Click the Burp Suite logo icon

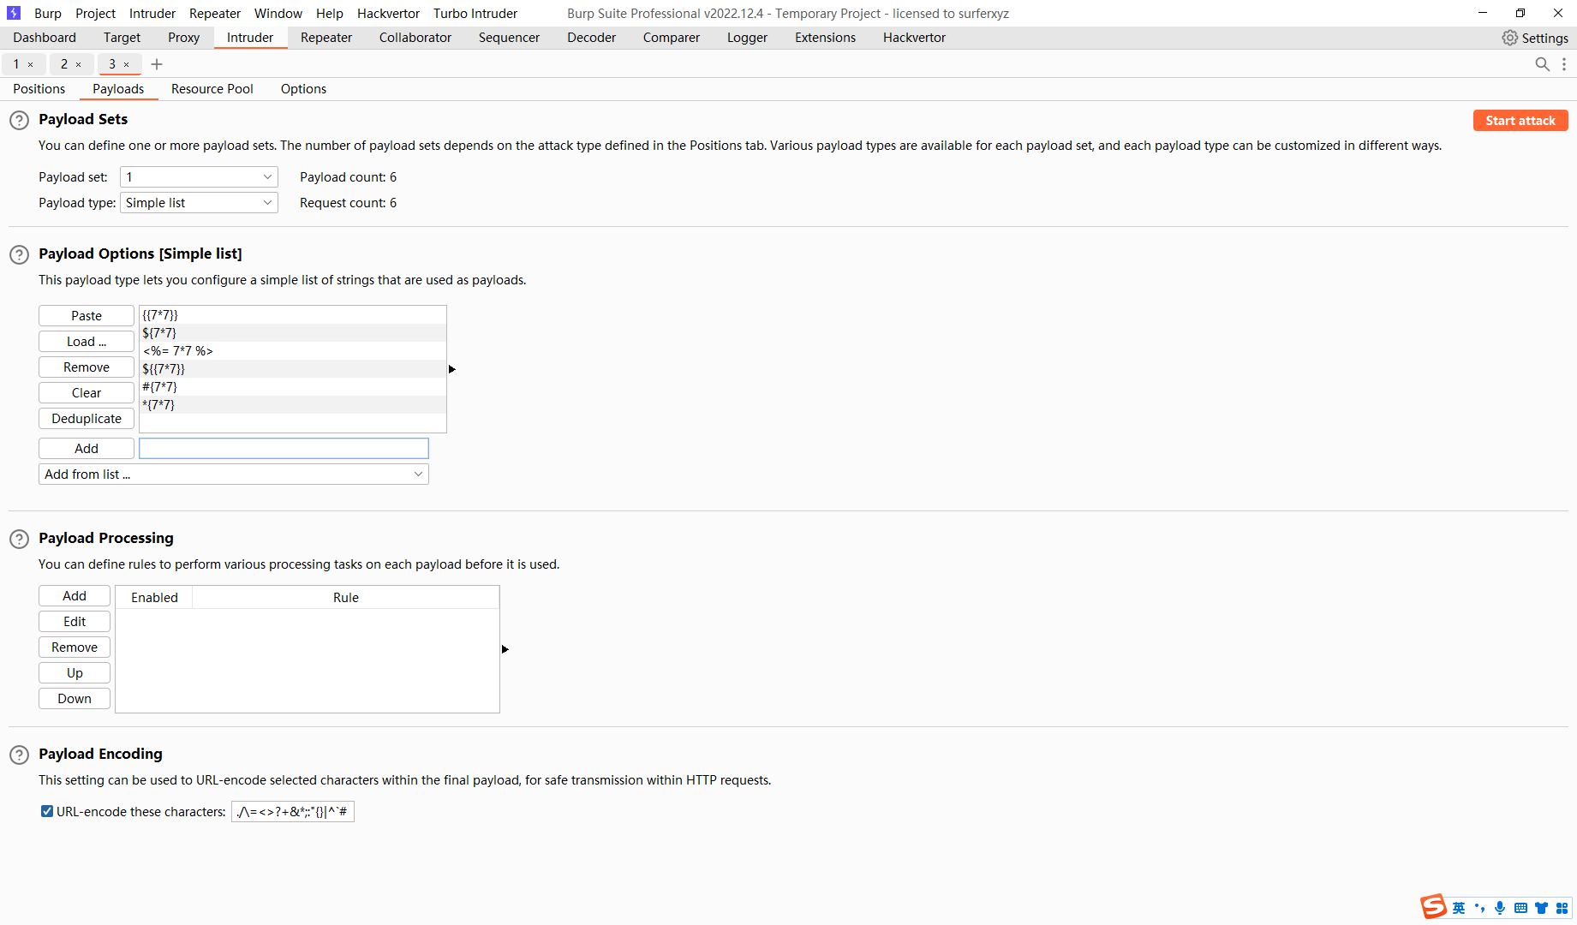point(14,14)
